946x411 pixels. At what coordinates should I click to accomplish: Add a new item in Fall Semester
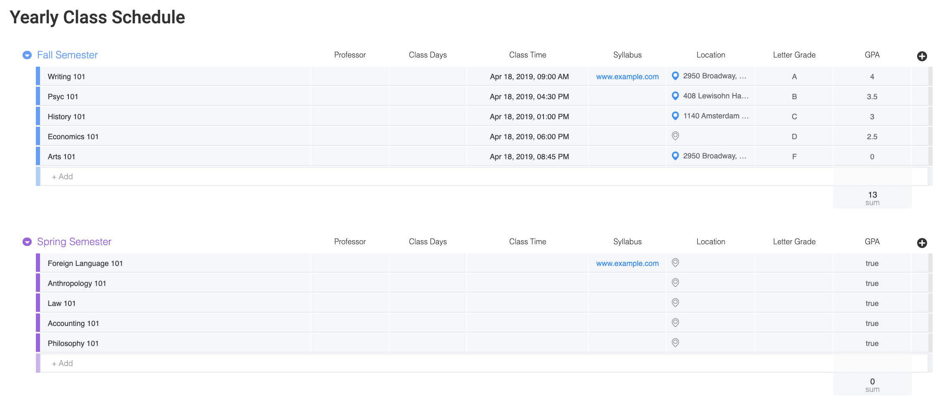[484, 177]
